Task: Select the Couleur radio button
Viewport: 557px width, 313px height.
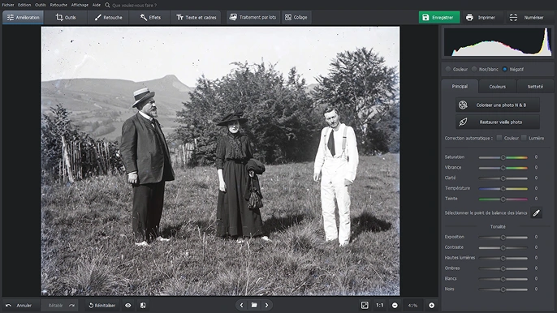Action: click(448, 69)
